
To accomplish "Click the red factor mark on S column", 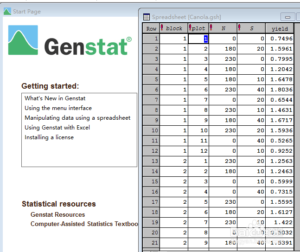I will (x=239, y=27).
